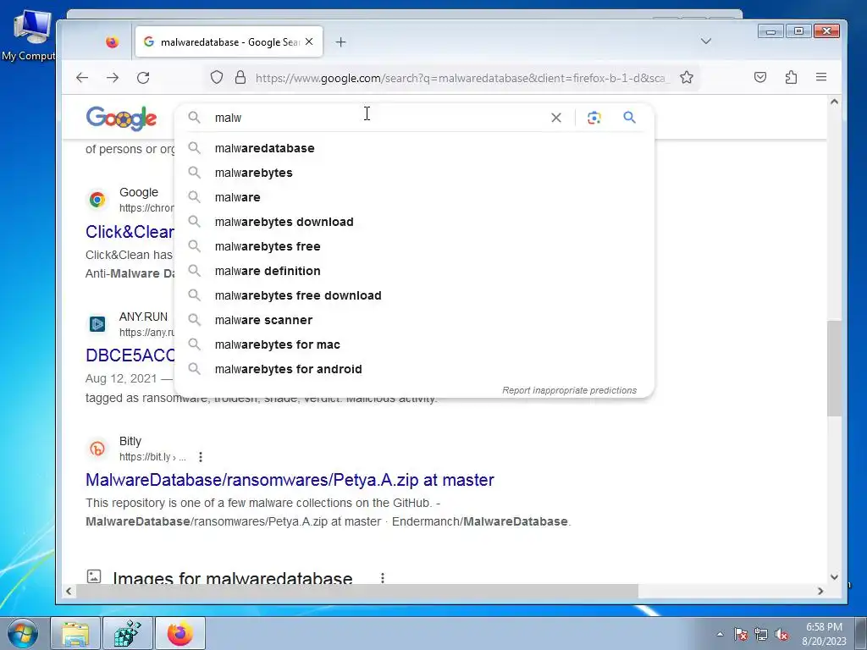Open more options beside Images for malwaredatabase
Screen dimensions: 867x650
[382, 577]
